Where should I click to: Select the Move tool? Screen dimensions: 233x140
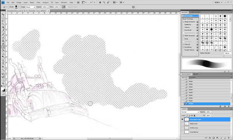[3, 14]
